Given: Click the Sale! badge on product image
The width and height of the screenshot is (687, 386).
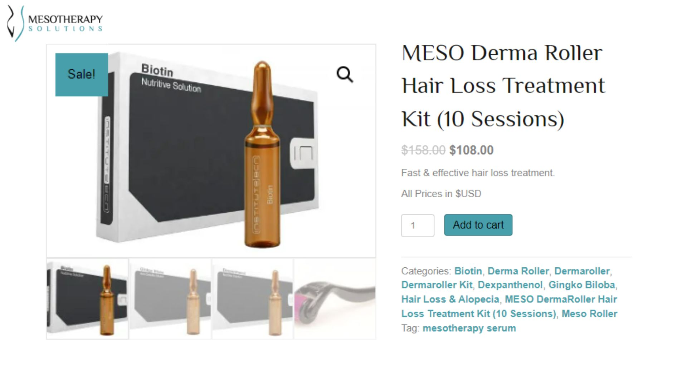Looking at the screenshot, I should (x=82, y=74).
